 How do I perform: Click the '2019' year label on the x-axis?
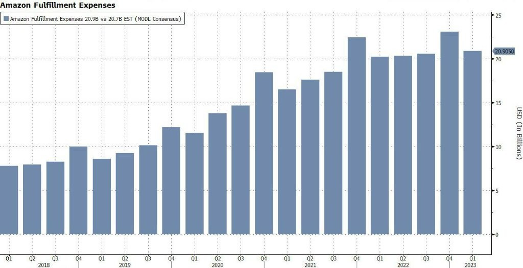tap(125, 265)
